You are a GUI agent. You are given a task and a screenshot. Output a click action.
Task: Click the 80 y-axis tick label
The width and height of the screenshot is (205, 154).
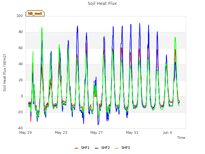20,32
